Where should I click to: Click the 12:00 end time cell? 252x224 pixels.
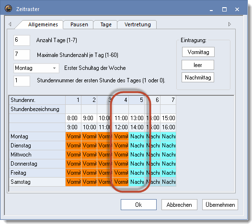click(121, 127)
